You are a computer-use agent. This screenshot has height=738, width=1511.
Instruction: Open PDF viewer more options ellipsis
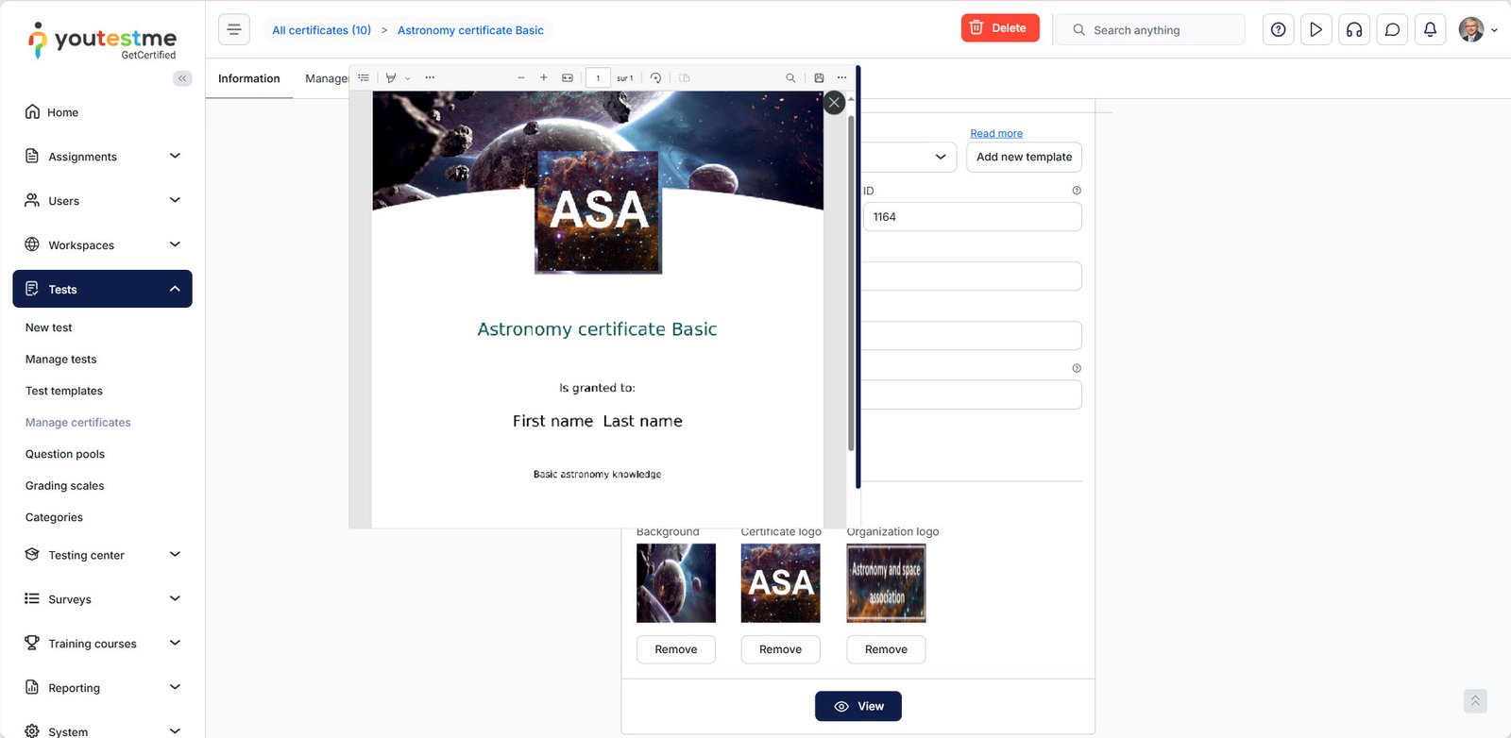(x=841, y=77)
